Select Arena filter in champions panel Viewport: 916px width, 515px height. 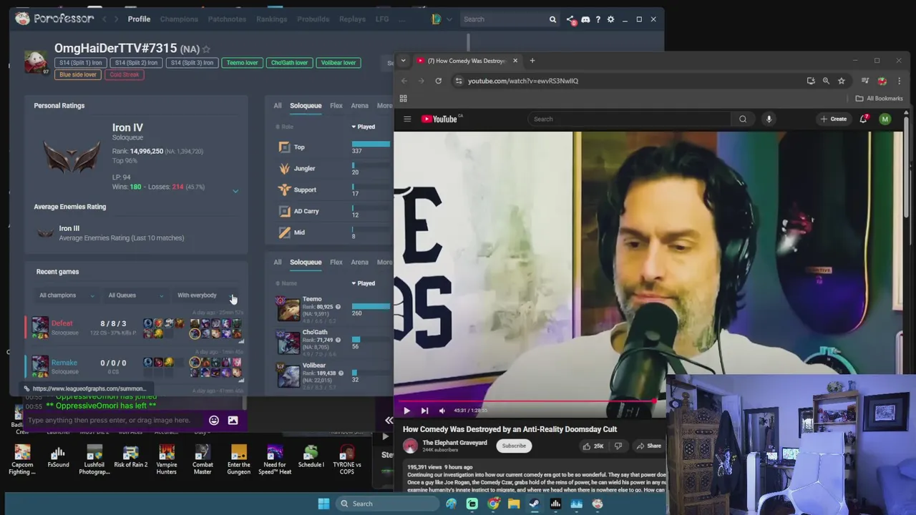(x=359, y=263)
